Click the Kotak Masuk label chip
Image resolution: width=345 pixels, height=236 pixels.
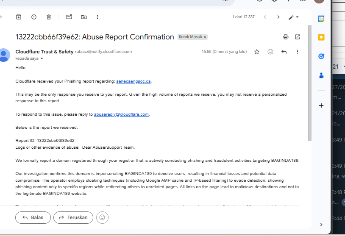tap(190, 37)
